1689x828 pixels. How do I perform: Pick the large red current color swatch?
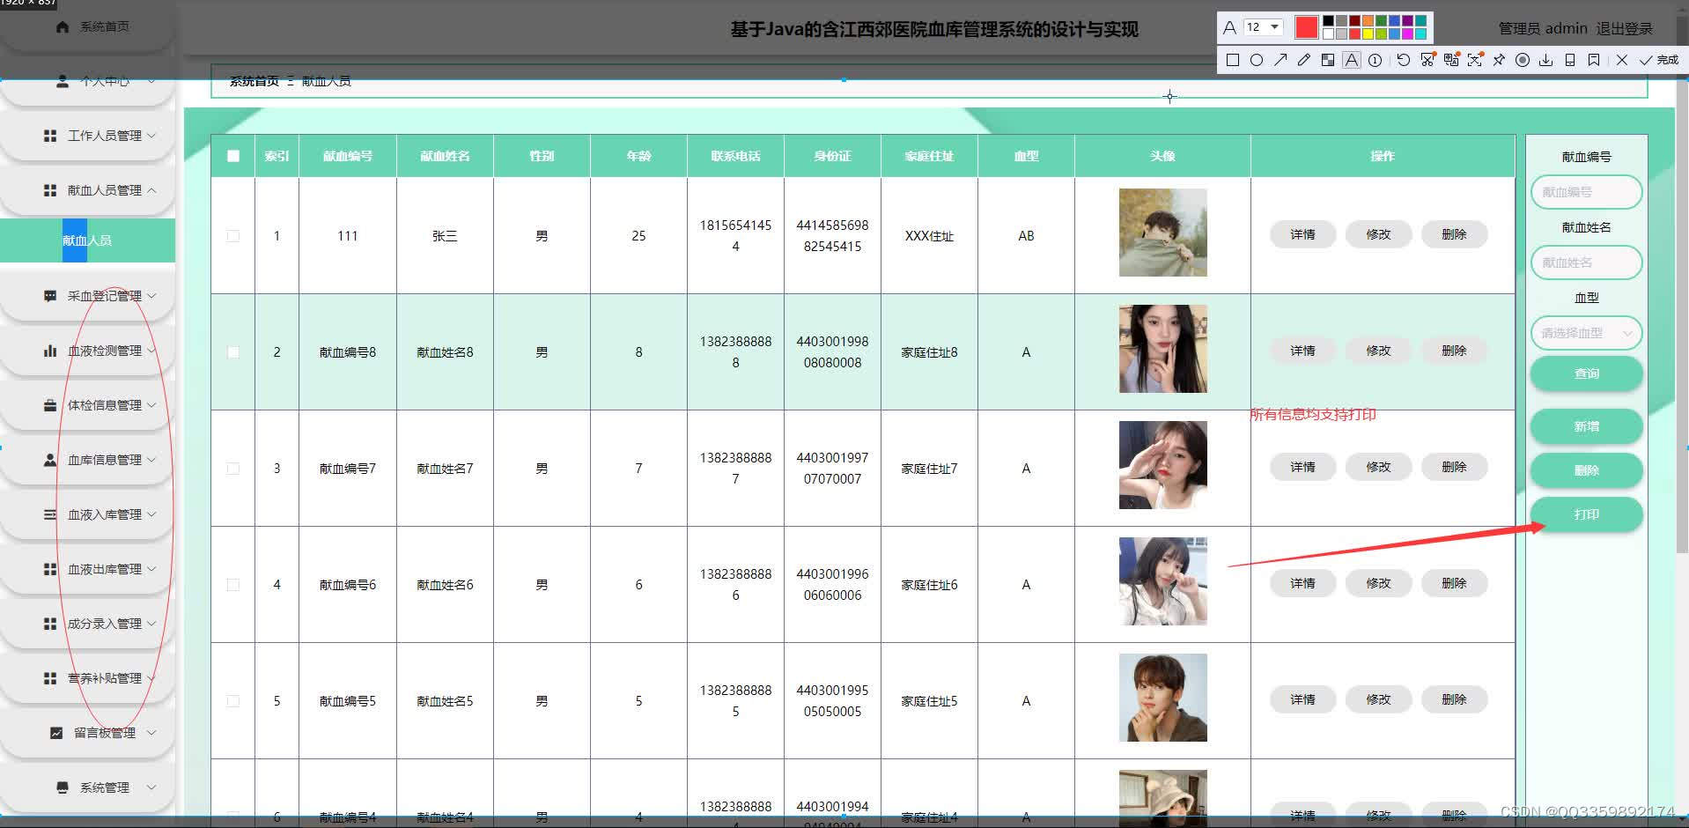point(1307,27)
